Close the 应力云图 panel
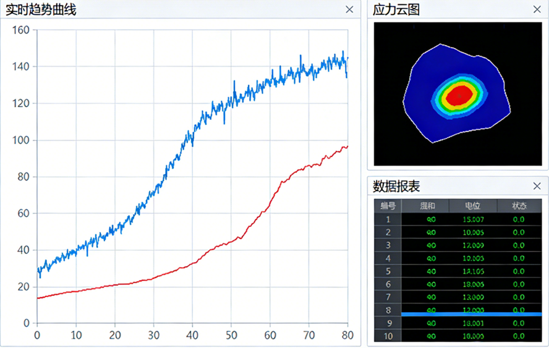549x348 pixels. (537, 9)
